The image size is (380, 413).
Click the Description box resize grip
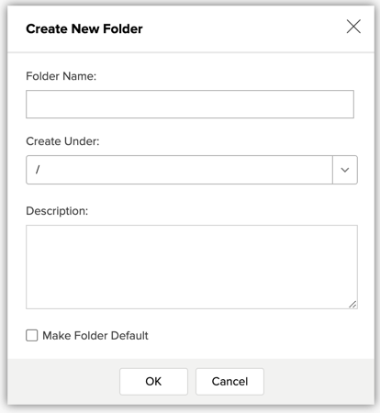(x=352, y=304)
